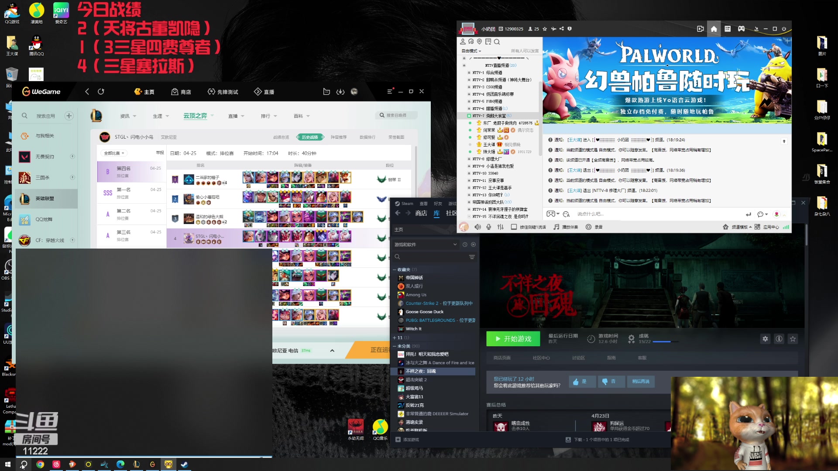838x471 pixels.
Task: Collapse the Steam 未分类 section
Action: (x=395, y=346)
